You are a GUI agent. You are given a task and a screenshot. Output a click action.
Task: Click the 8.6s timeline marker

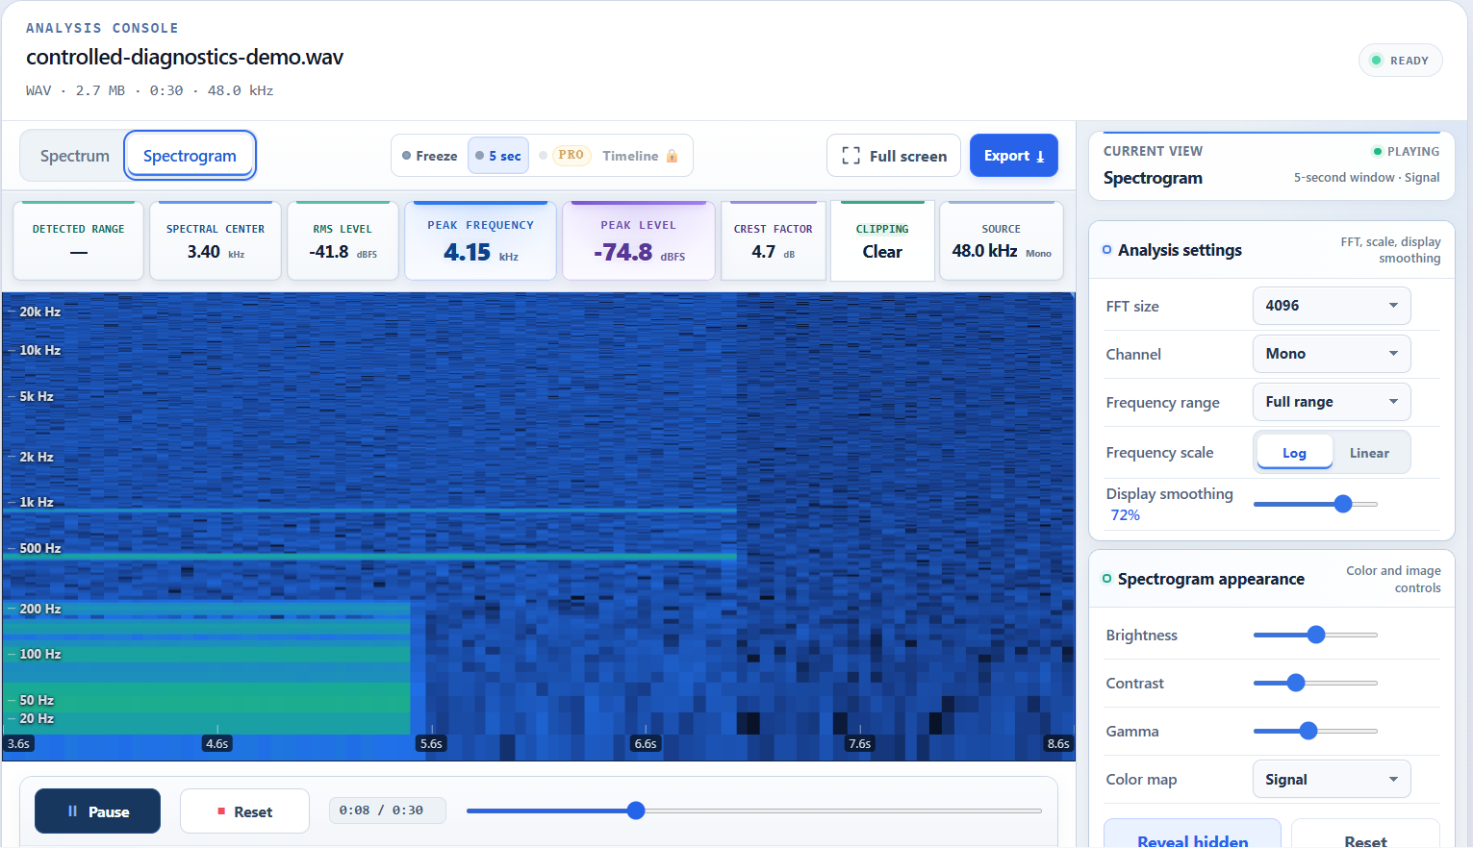(x=1058, y=743)
